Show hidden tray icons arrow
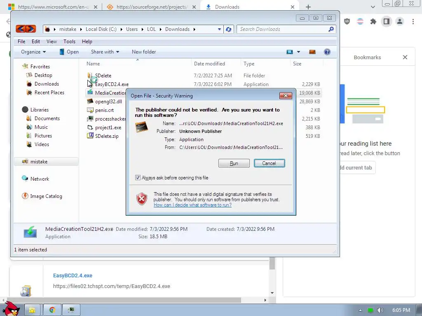Viewport: 422px width, 316px height. pyautogui.click(x=360, y=310)
